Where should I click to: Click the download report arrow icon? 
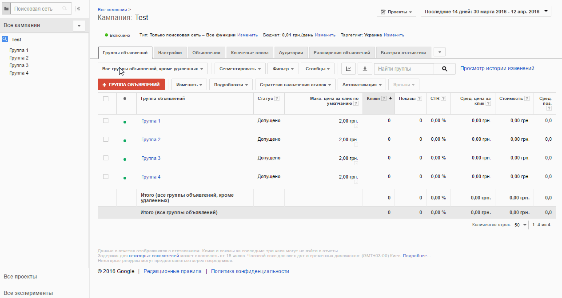click(365, 69)
